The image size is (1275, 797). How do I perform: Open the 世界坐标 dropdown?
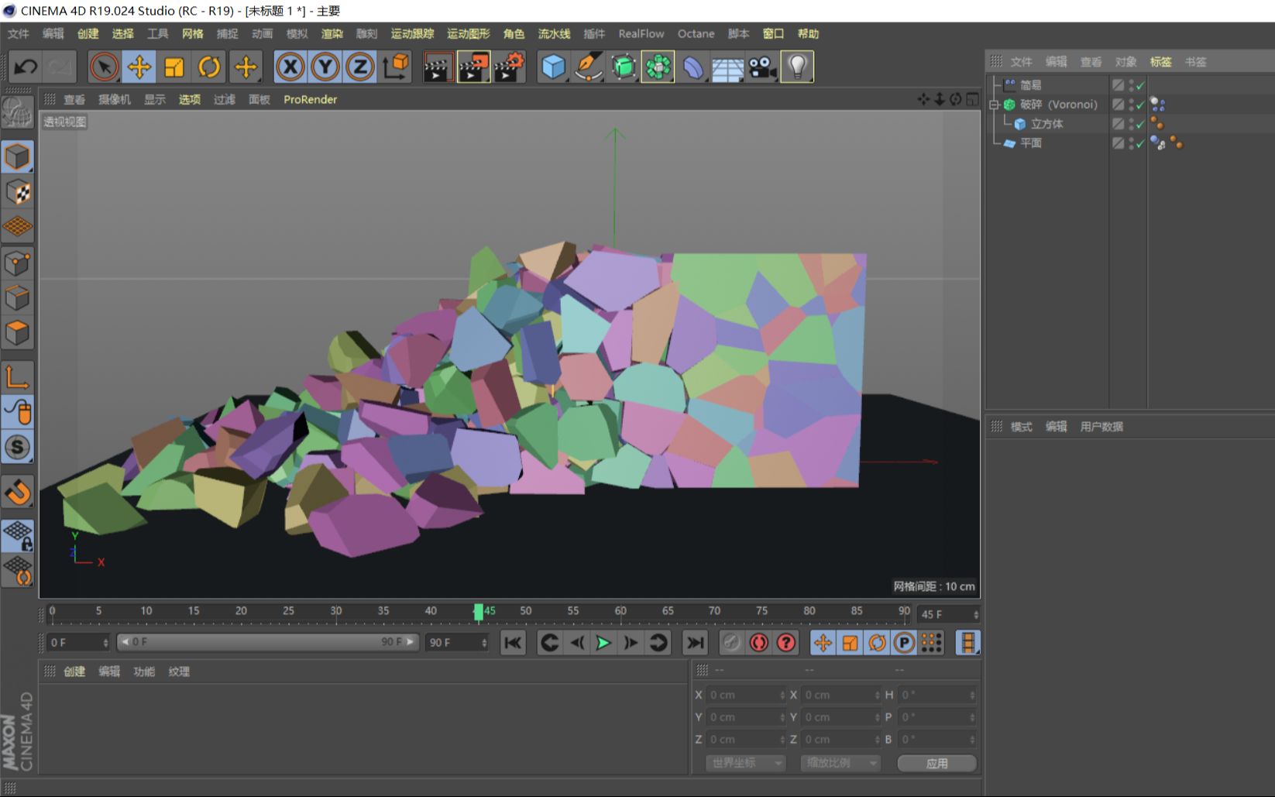(746, 763)
